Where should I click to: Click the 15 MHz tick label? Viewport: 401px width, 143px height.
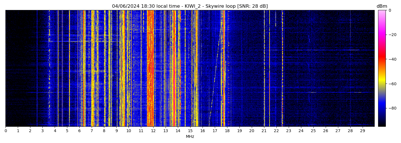pyautogui.click(x=190, y=131)
